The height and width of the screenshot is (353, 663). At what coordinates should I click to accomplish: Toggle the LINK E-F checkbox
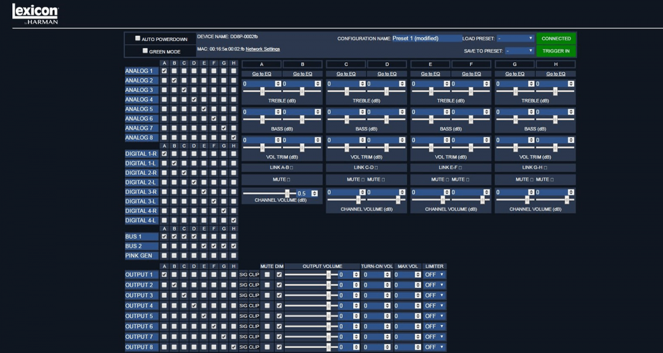pyautogui.click(x=460, y=168)
